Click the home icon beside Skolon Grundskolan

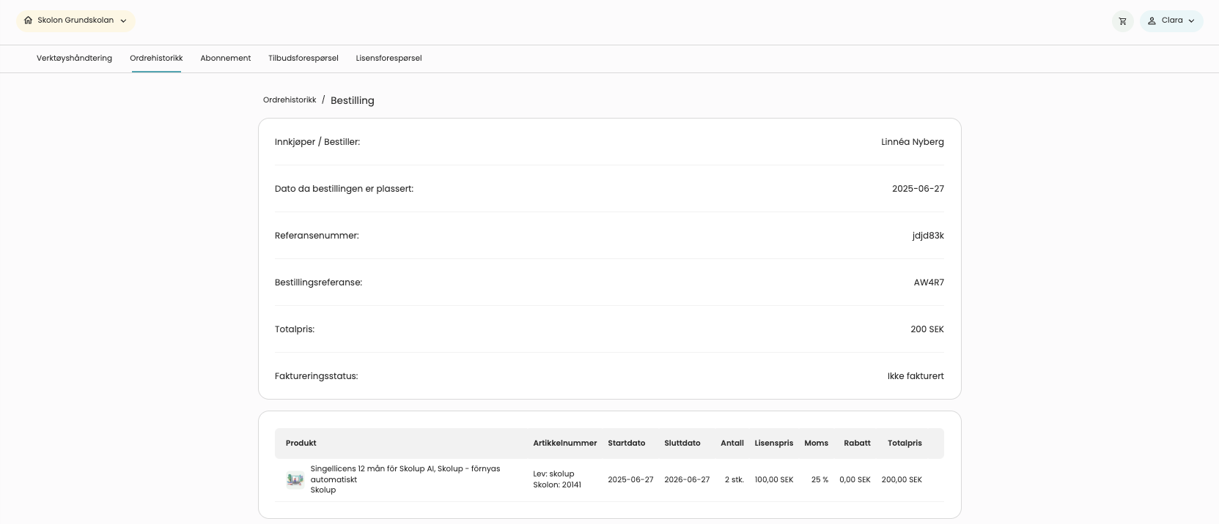click(29, 20)
